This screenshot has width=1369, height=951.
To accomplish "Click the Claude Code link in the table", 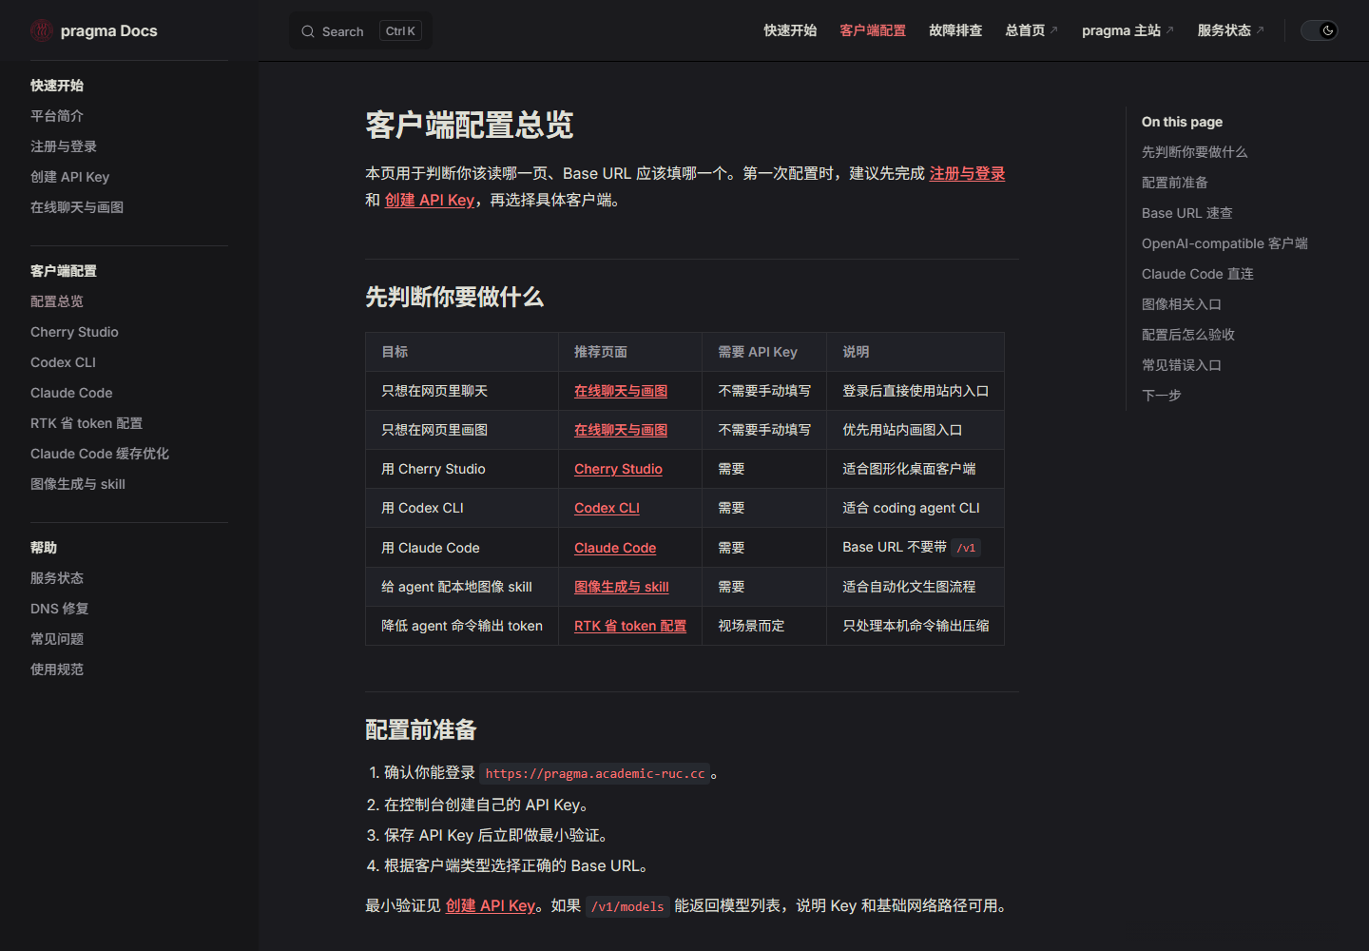I will [615, 548].
